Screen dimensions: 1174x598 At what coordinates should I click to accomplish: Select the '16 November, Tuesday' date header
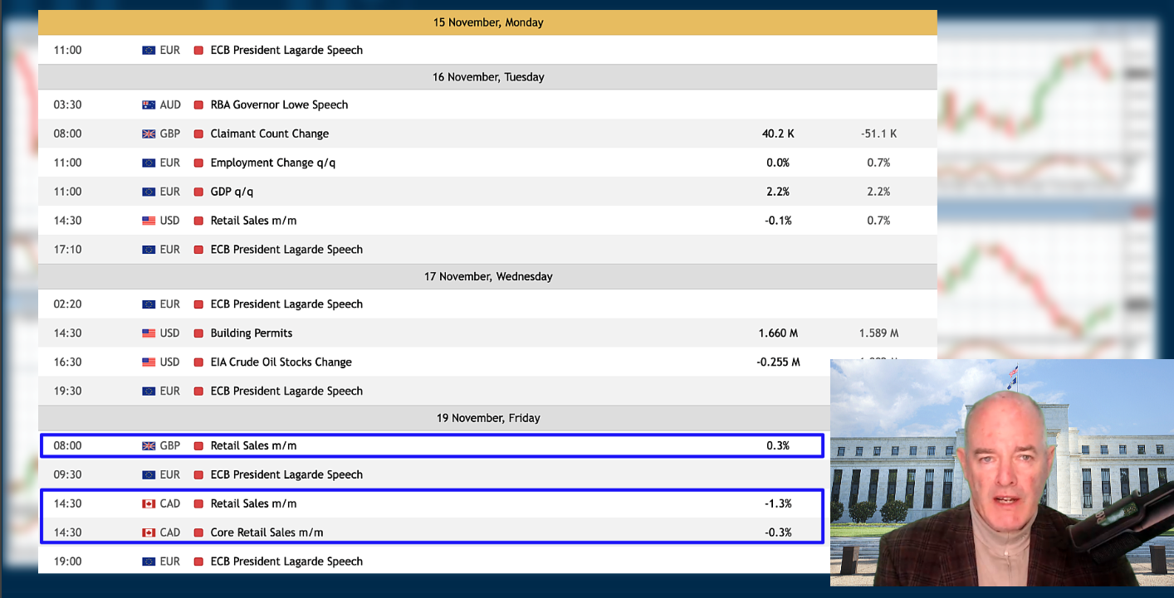[487, 77]
